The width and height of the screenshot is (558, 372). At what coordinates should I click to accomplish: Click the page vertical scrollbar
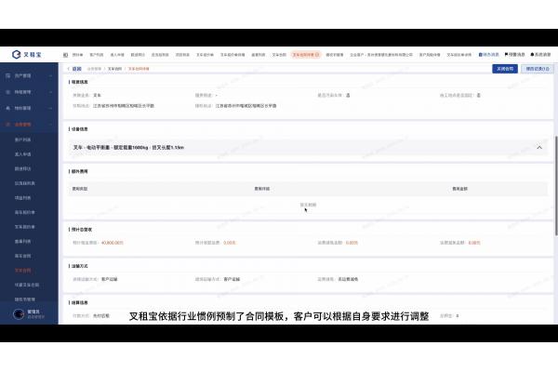tap(555, 186)
